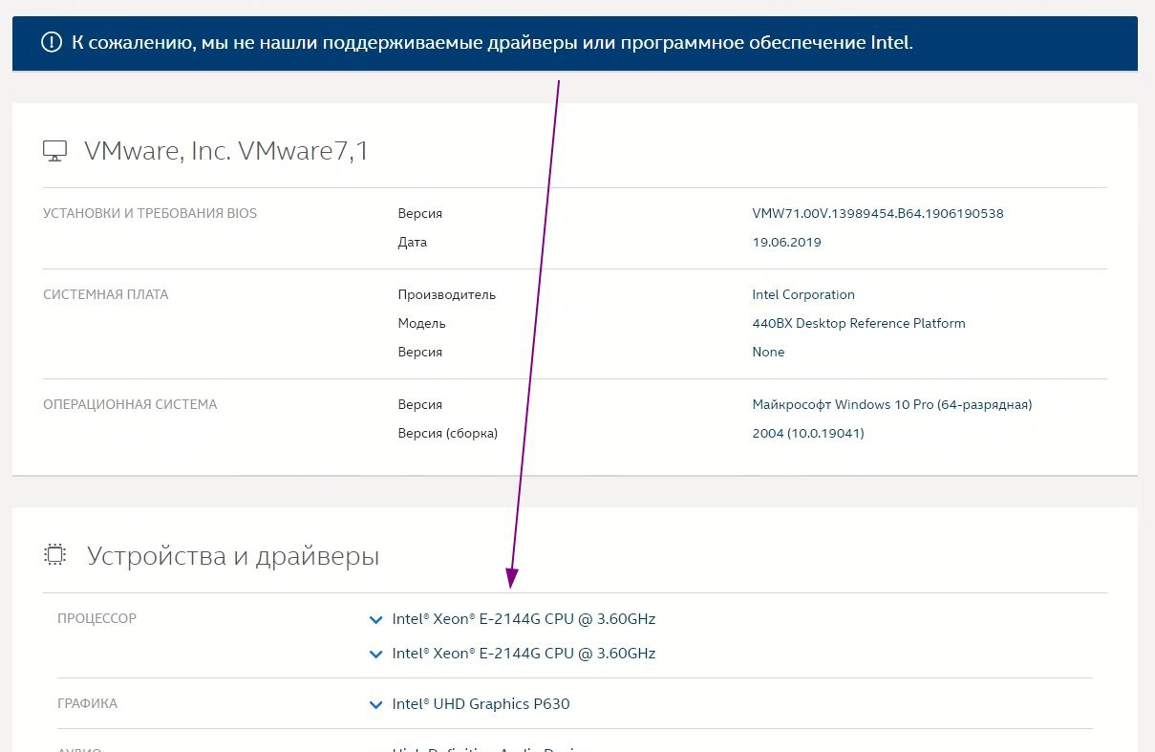Click the Версия (сборка) label
The image size is (1155, 752).
click(448, 433)
